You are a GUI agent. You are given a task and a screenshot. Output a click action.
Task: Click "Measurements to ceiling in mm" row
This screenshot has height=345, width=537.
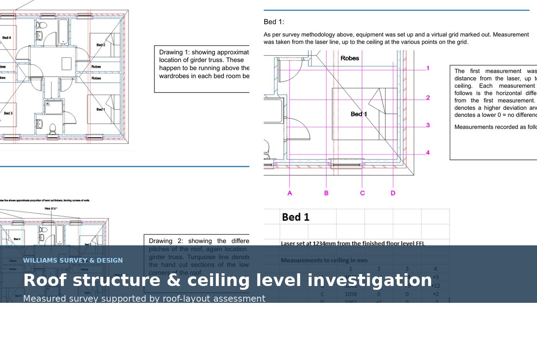point(324,260)
